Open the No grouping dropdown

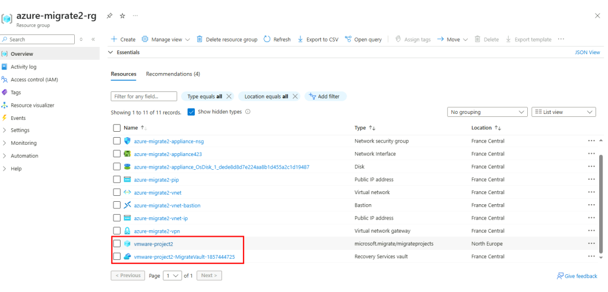coord(487,112)
